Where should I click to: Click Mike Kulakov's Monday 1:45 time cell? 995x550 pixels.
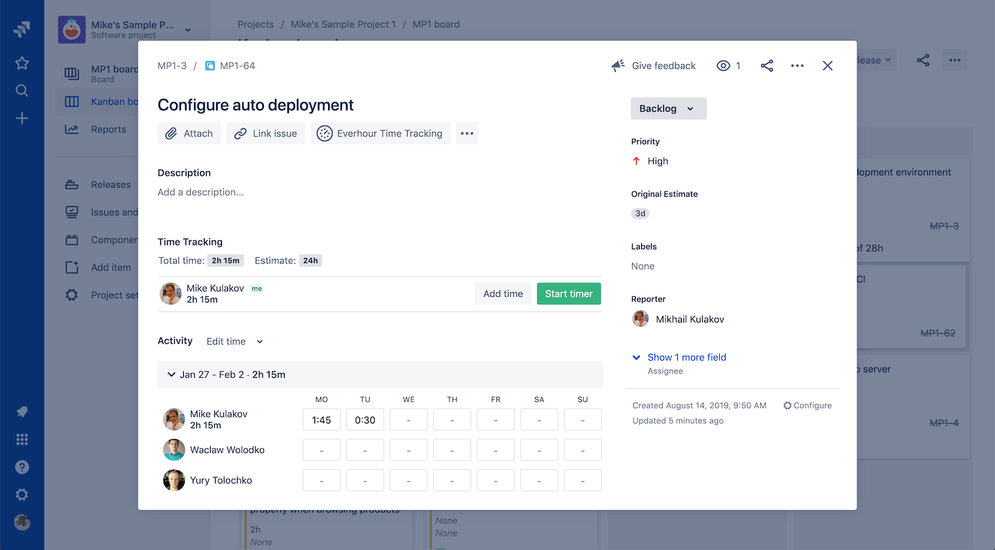(321, 419)
